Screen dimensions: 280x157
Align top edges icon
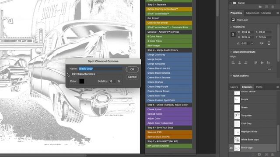coord(255,63)
